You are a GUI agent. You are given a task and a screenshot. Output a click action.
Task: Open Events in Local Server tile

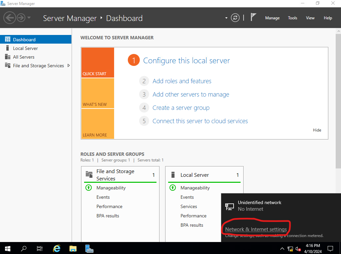187,197
